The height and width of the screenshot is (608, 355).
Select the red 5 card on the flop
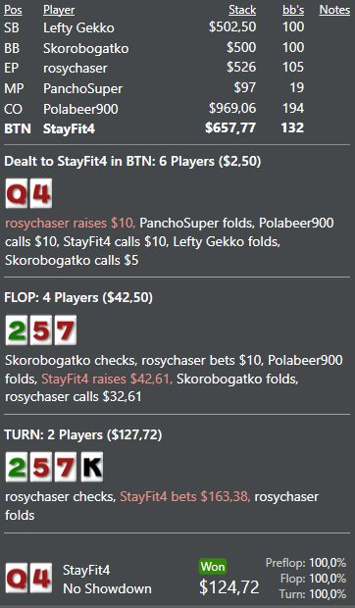[x=41, y=329]
